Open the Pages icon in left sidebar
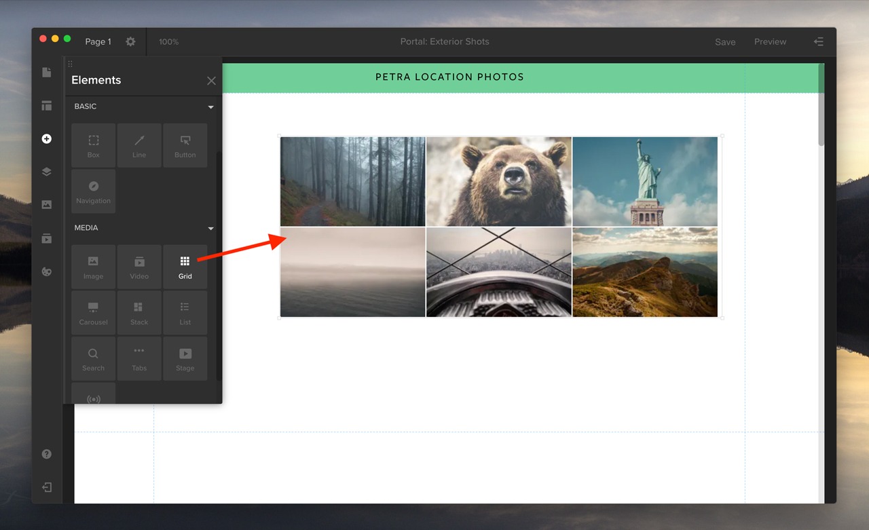 (x=47, y=72)
